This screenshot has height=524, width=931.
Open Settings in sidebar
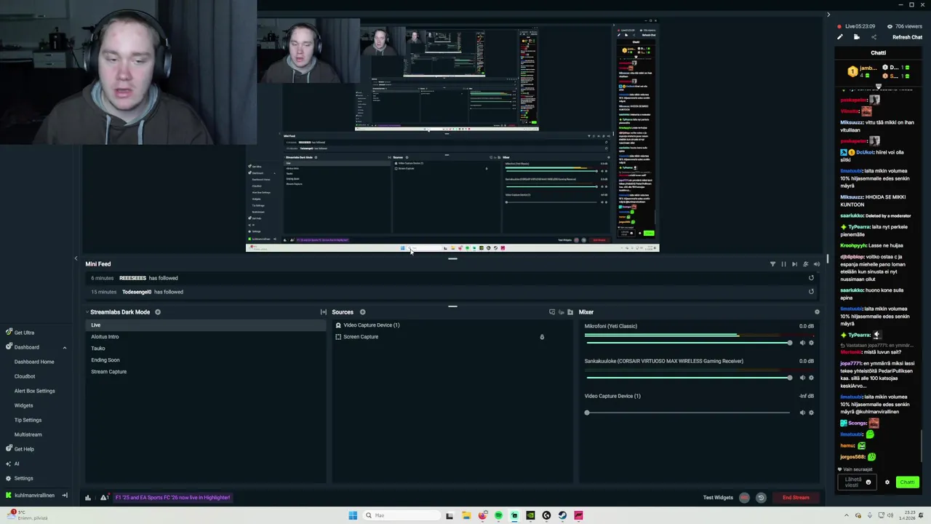19,478
